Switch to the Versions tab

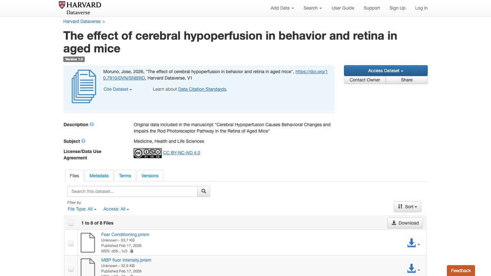pos(150,176)
